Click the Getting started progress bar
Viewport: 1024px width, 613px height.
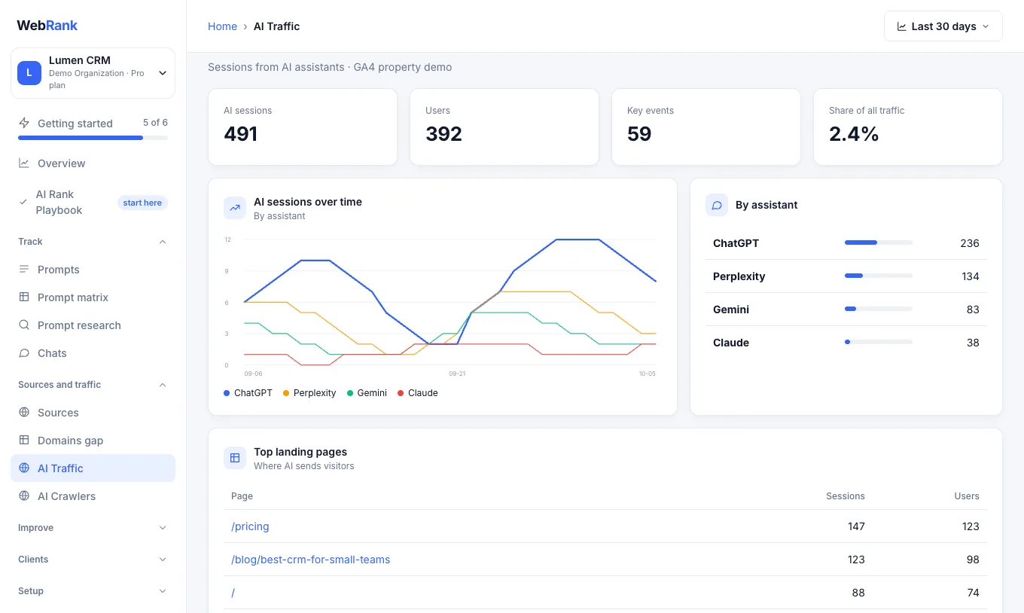pyautogui.click(x=93, y=138)
